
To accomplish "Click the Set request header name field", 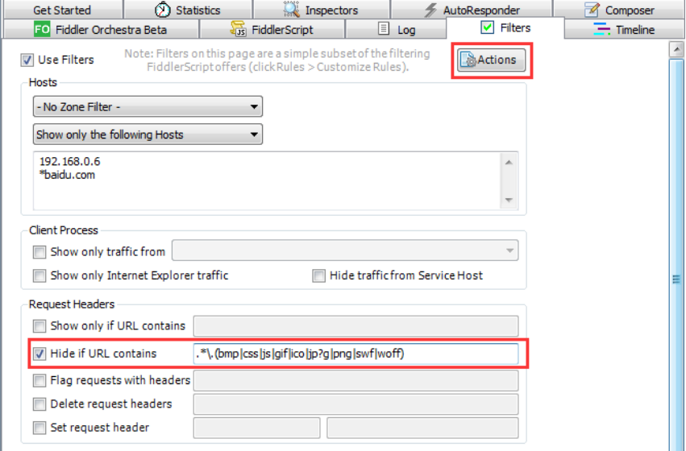I will 257,428.
